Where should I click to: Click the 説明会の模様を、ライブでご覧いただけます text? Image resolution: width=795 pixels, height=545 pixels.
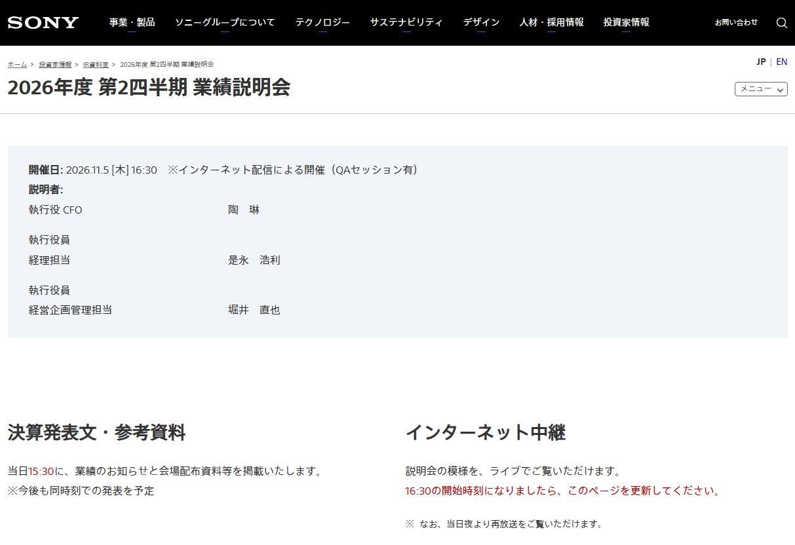pyautogui.click(x=513, y=471)
